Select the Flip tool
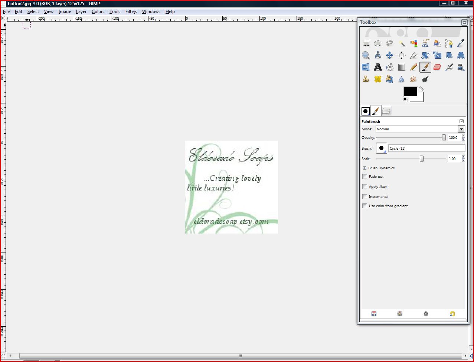 [x=366, y=67]
